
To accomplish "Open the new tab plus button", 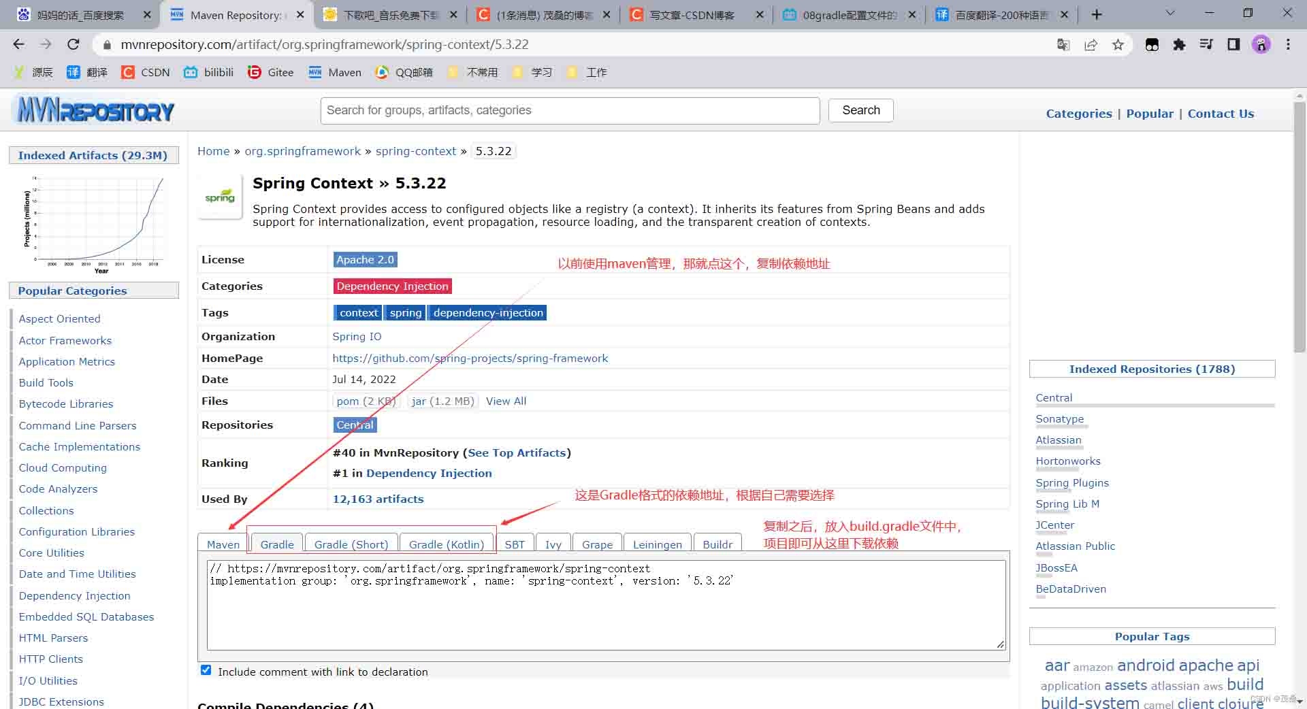I will click(x=1097, y=14).
